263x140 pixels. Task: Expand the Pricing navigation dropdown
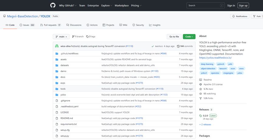click(136, 5)
